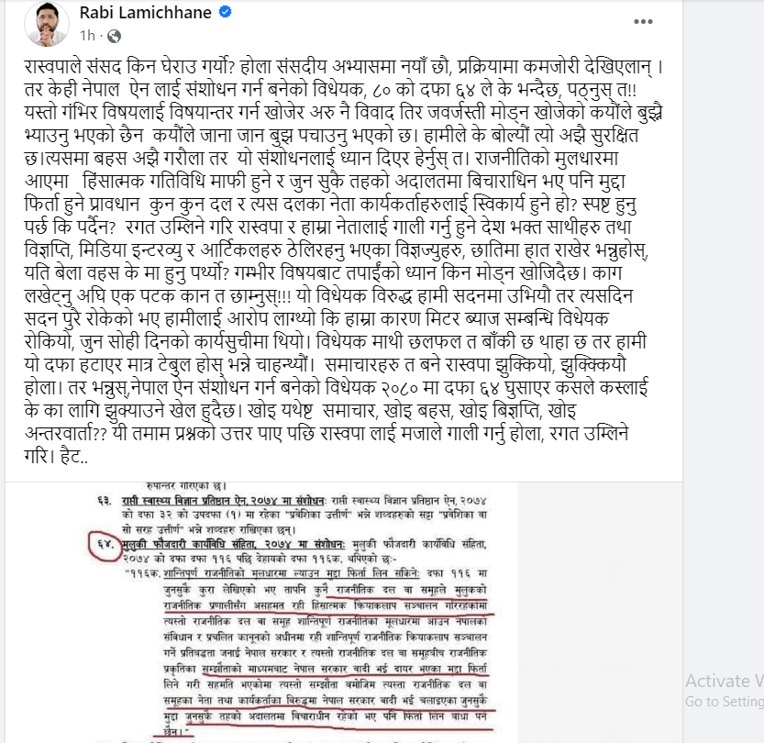This screenshot has height=743, width=764.
Task: Click the Go to Settings watermark text
Action: [725, 701]
